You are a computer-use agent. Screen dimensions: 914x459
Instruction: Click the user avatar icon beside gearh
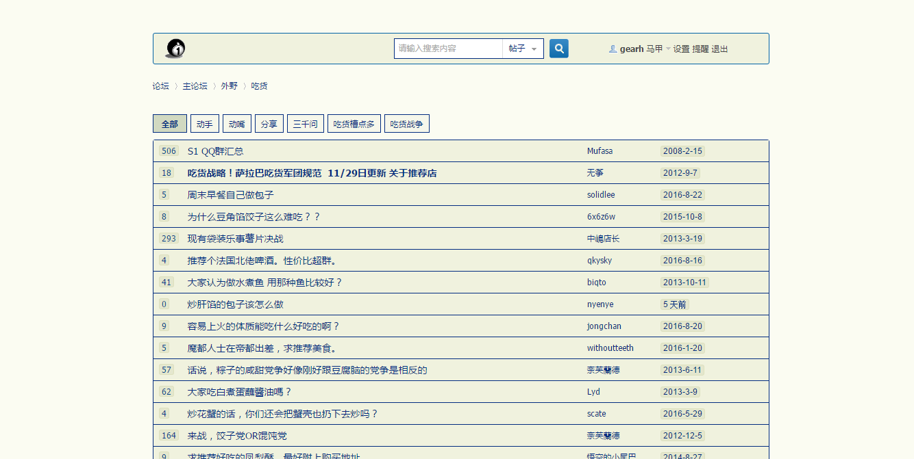[613, 49]
